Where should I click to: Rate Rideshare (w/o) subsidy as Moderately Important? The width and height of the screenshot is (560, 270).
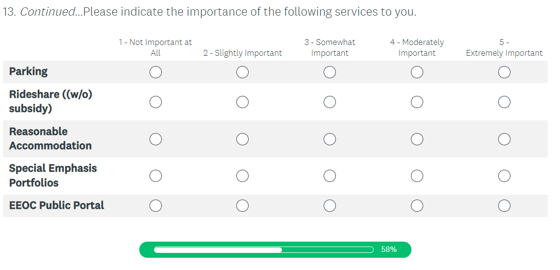pos(417,102)
